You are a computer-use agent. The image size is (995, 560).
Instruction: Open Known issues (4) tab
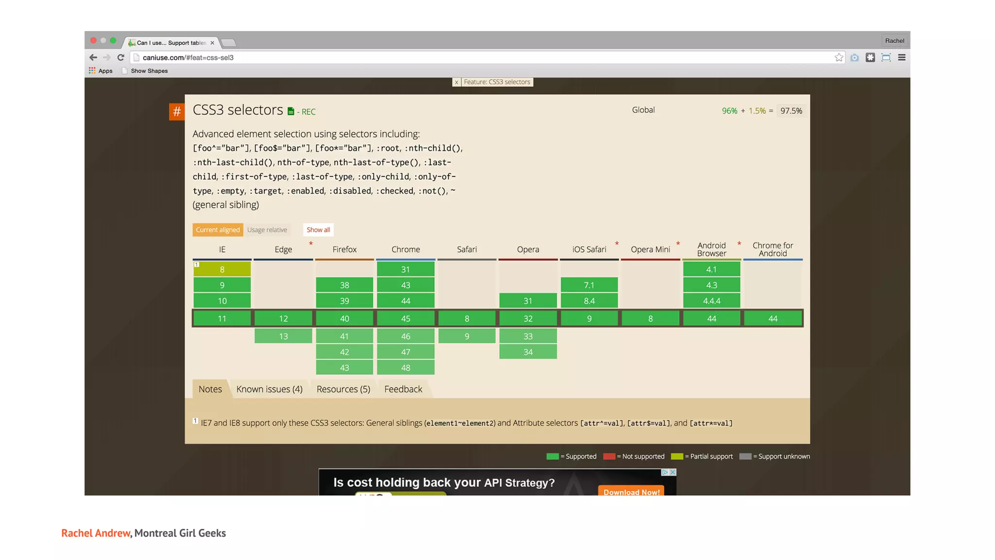pos(269,389)
